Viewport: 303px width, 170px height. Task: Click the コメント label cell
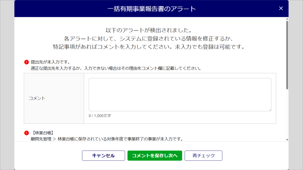[54, 98]
